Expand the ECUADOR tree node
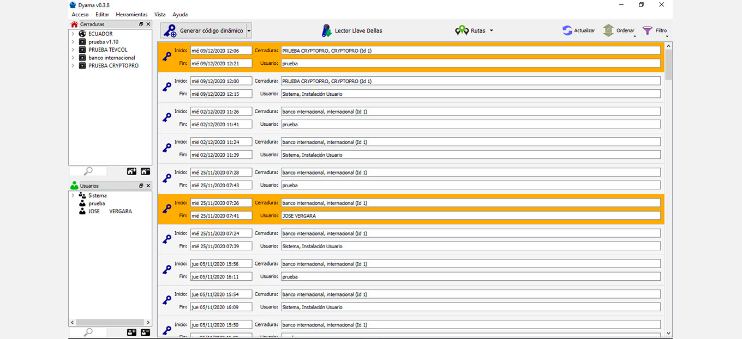742x339 pixels. pos(73,34)
